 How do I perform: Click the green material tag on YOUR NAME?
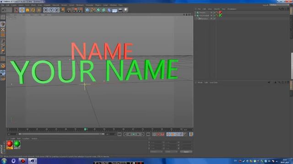(221, 15)
